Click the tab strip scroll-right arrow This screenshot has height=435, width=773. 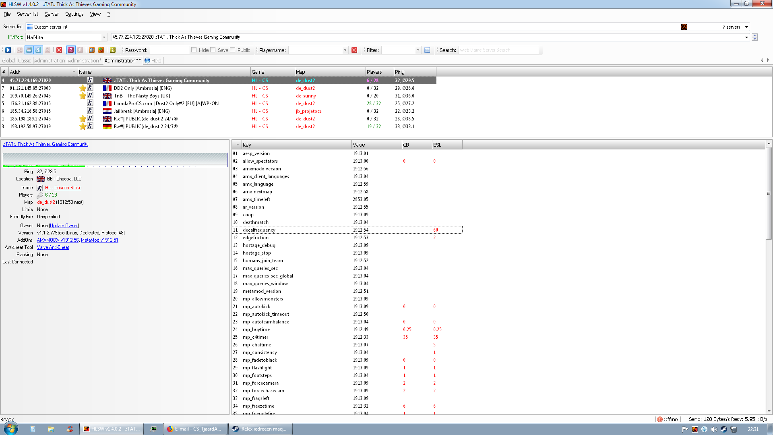click(768, 60)
